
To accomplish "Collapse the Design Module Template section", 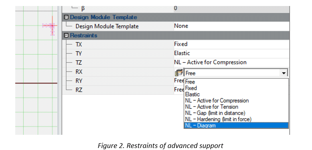I will click(66, 17).
